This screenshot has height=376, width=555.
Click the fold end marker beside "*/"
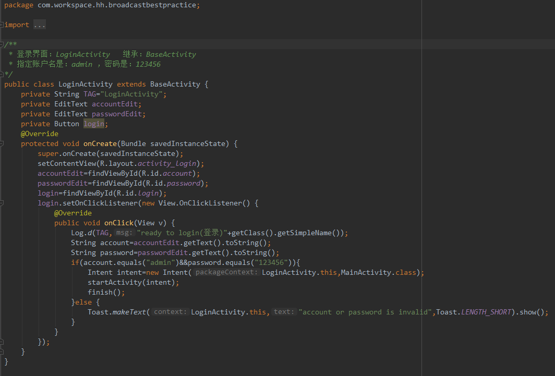[2, 74]
